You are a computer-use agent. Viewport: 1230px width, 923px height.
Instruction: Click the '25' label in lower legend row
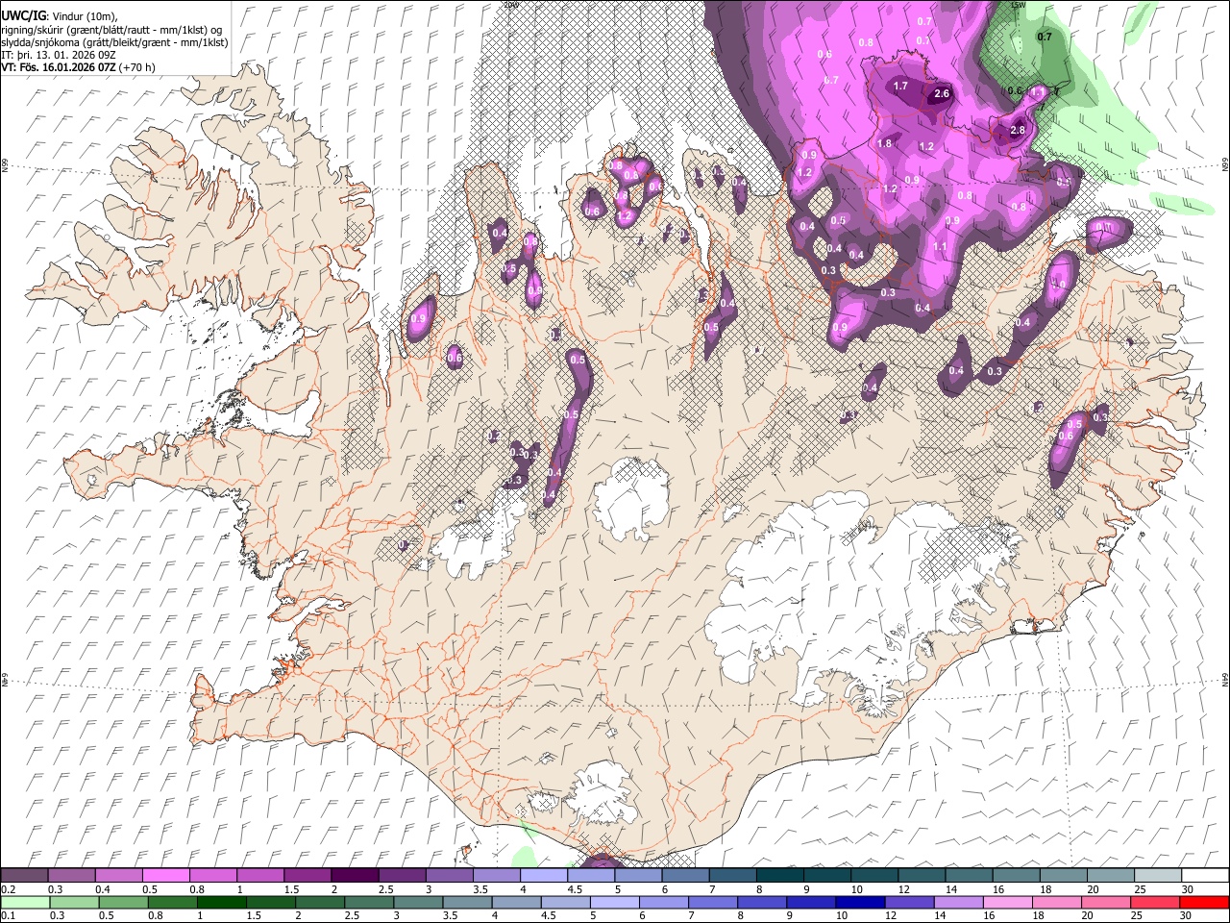(x=1136, y=915)
